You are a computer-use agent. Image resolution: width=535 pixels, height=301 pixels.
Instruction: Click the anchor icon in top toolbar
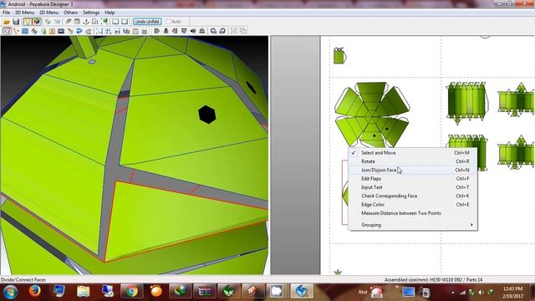coord(86,22)
